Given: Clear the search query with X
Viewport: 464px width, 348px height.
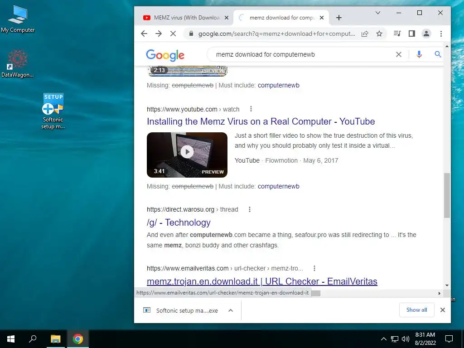Looking at the screenshot, I should click(399, 54).
